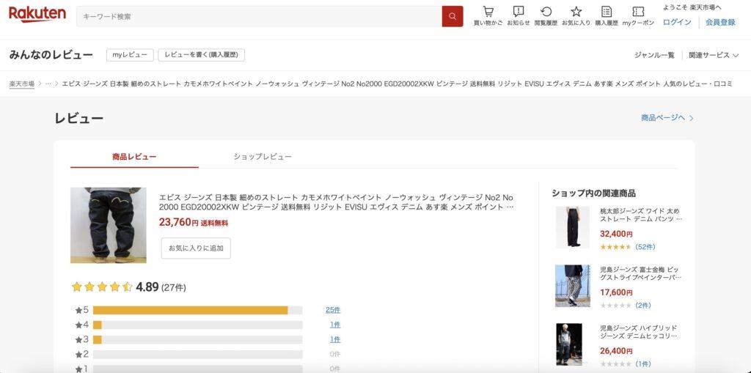Click the ★3 rating progress bar

198,339
